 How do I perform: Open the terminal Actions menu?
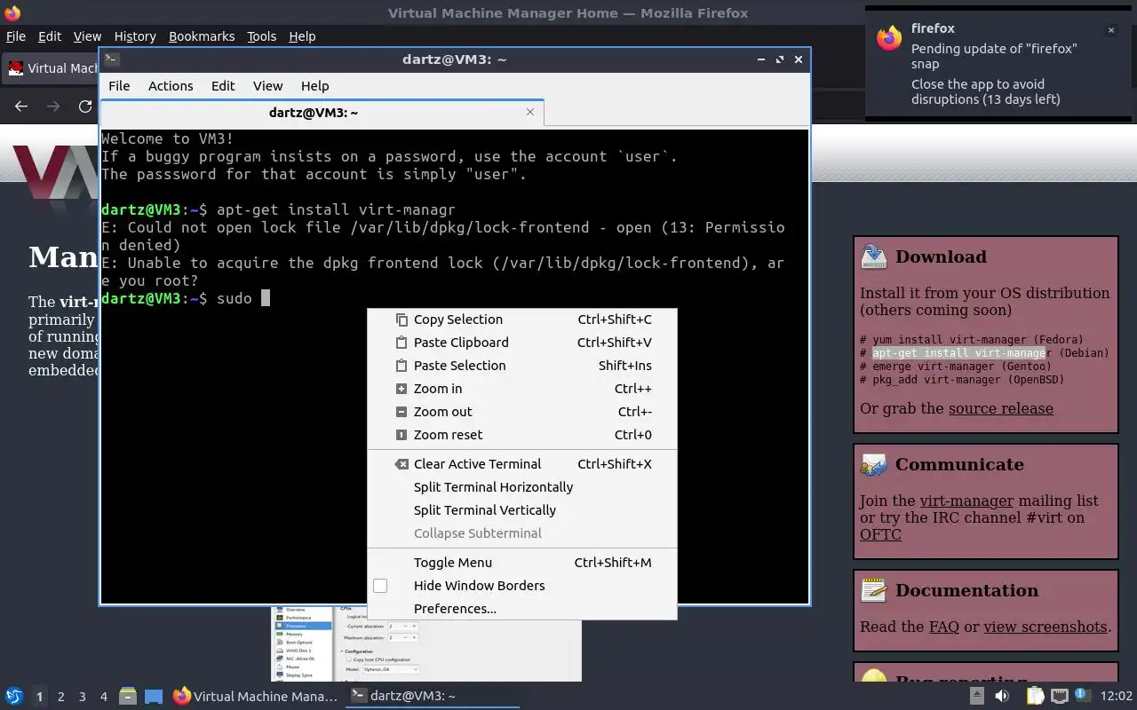click(171, 86)
